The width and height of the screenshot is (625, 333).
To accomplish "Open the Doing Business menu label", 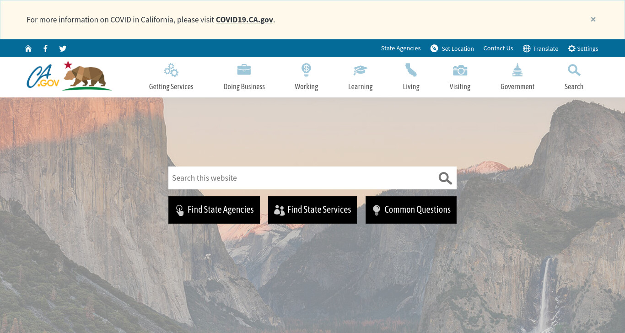I will coord(244,86).
